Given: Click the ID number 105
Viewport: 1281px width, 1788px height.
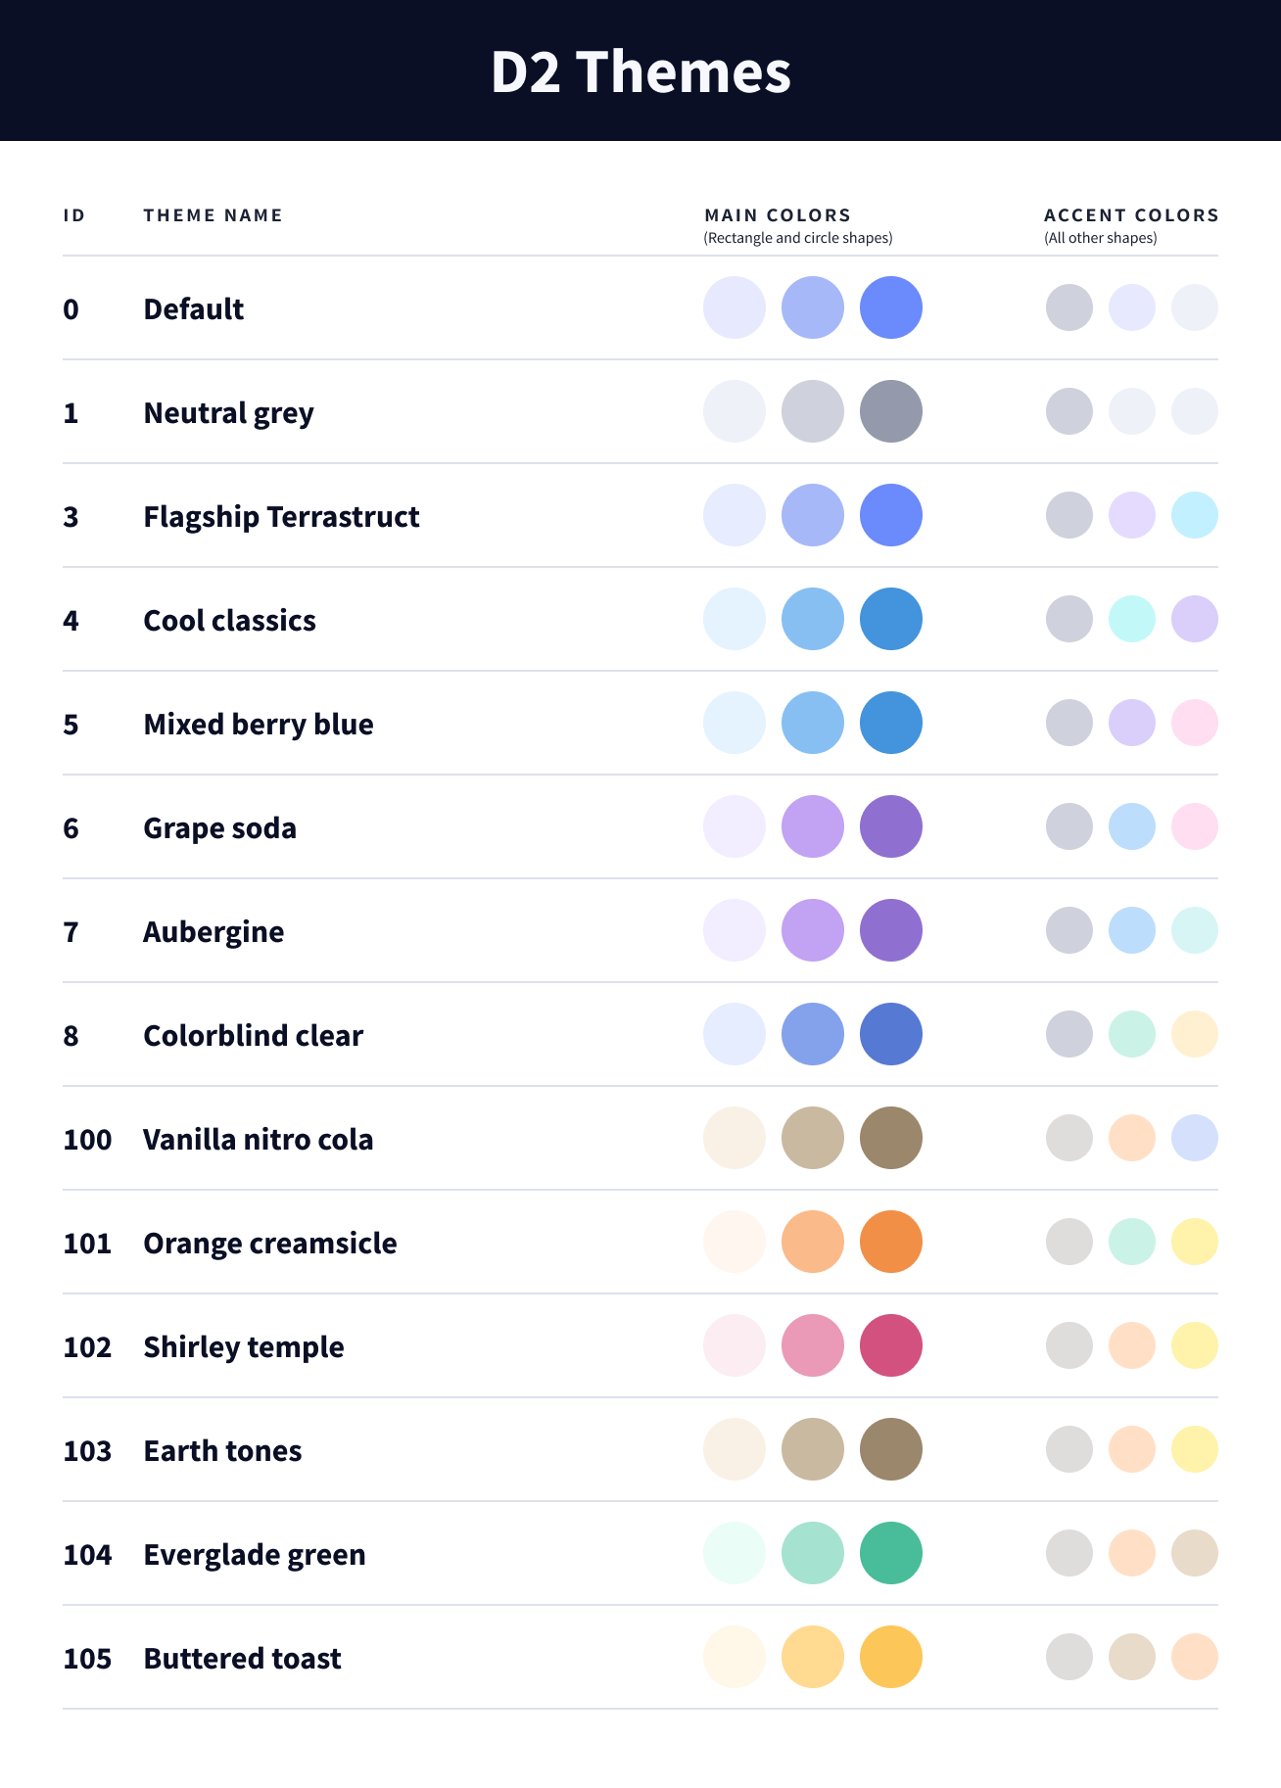Looking at the screenshot, I should [87, 1658].
